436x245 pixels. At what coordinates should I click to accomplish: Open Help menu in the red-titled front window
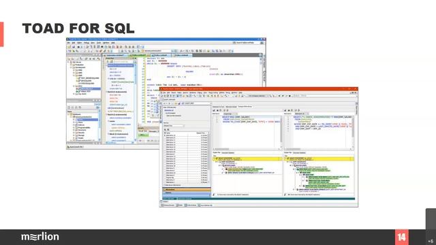click(x=240, y=93)
